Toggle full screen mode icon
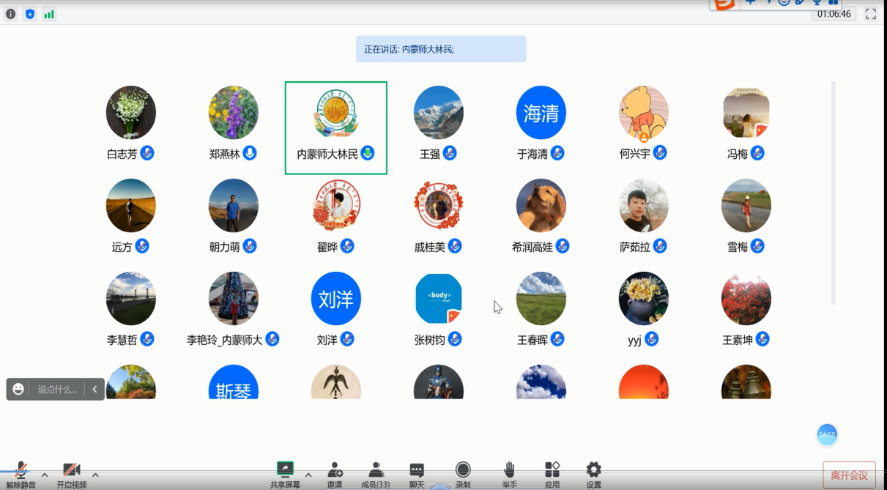The height and width of the screenshot is (490, 887). [x=871, y=14]
